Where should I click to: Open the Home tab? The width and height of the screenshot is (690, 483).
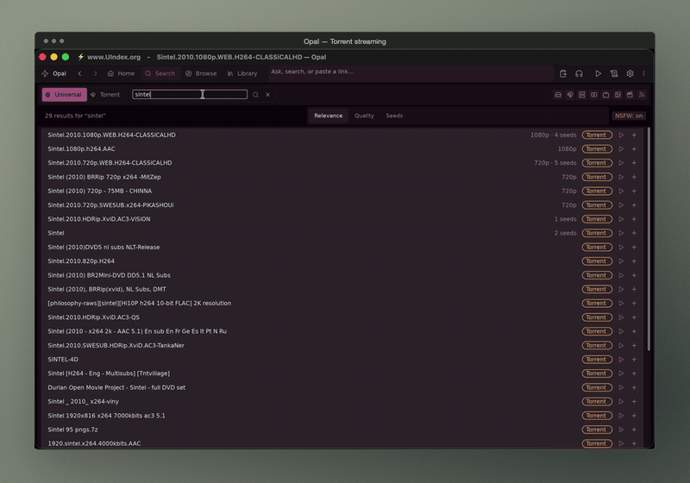(122, 73)
